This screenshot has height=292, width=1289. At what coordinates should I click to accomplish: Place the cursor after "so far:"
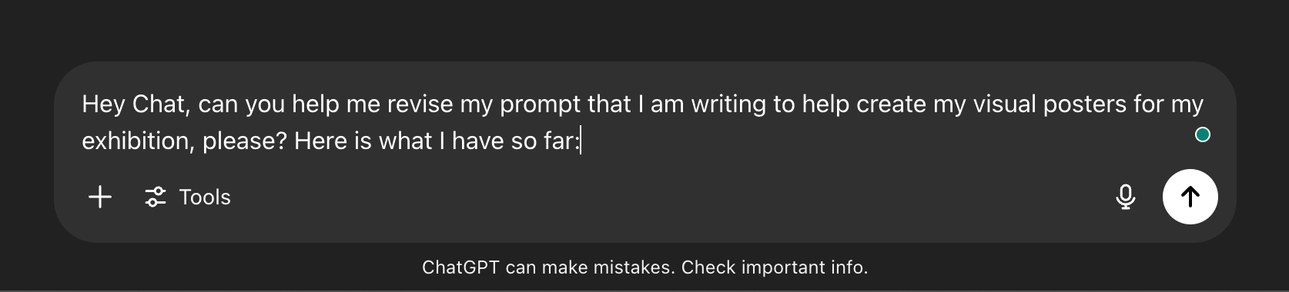(x=581, y=141)
